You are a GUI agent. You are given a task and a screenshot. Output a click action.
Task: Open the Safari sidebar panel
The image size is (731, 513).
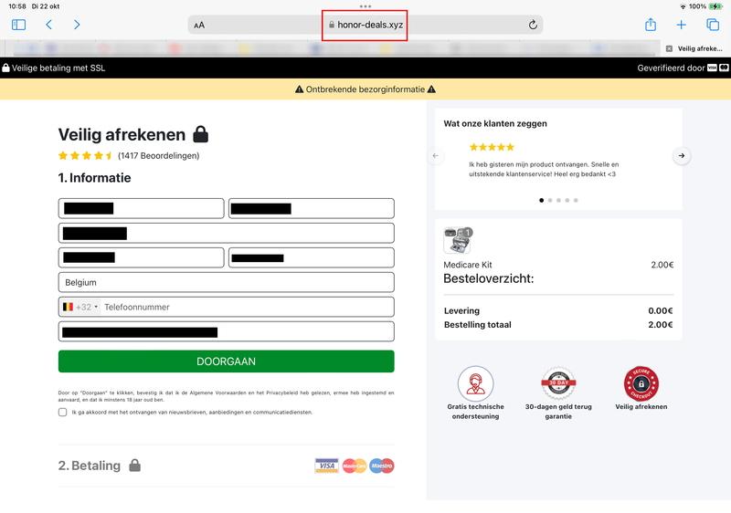[x=18, y=25]
